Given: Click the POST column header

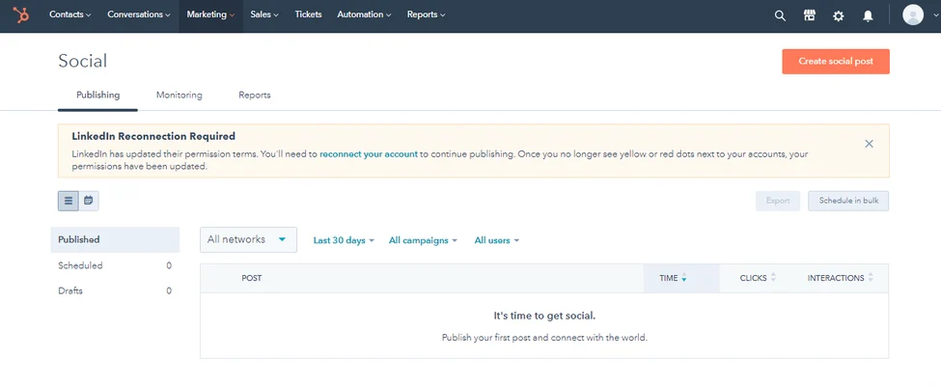Looking at the screenshot, I should click(x=252, y=278).
